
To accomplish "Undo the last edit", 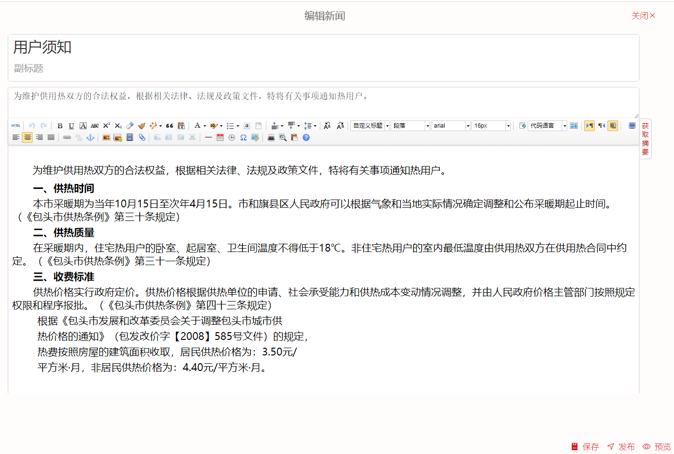I will click(32, 125).
